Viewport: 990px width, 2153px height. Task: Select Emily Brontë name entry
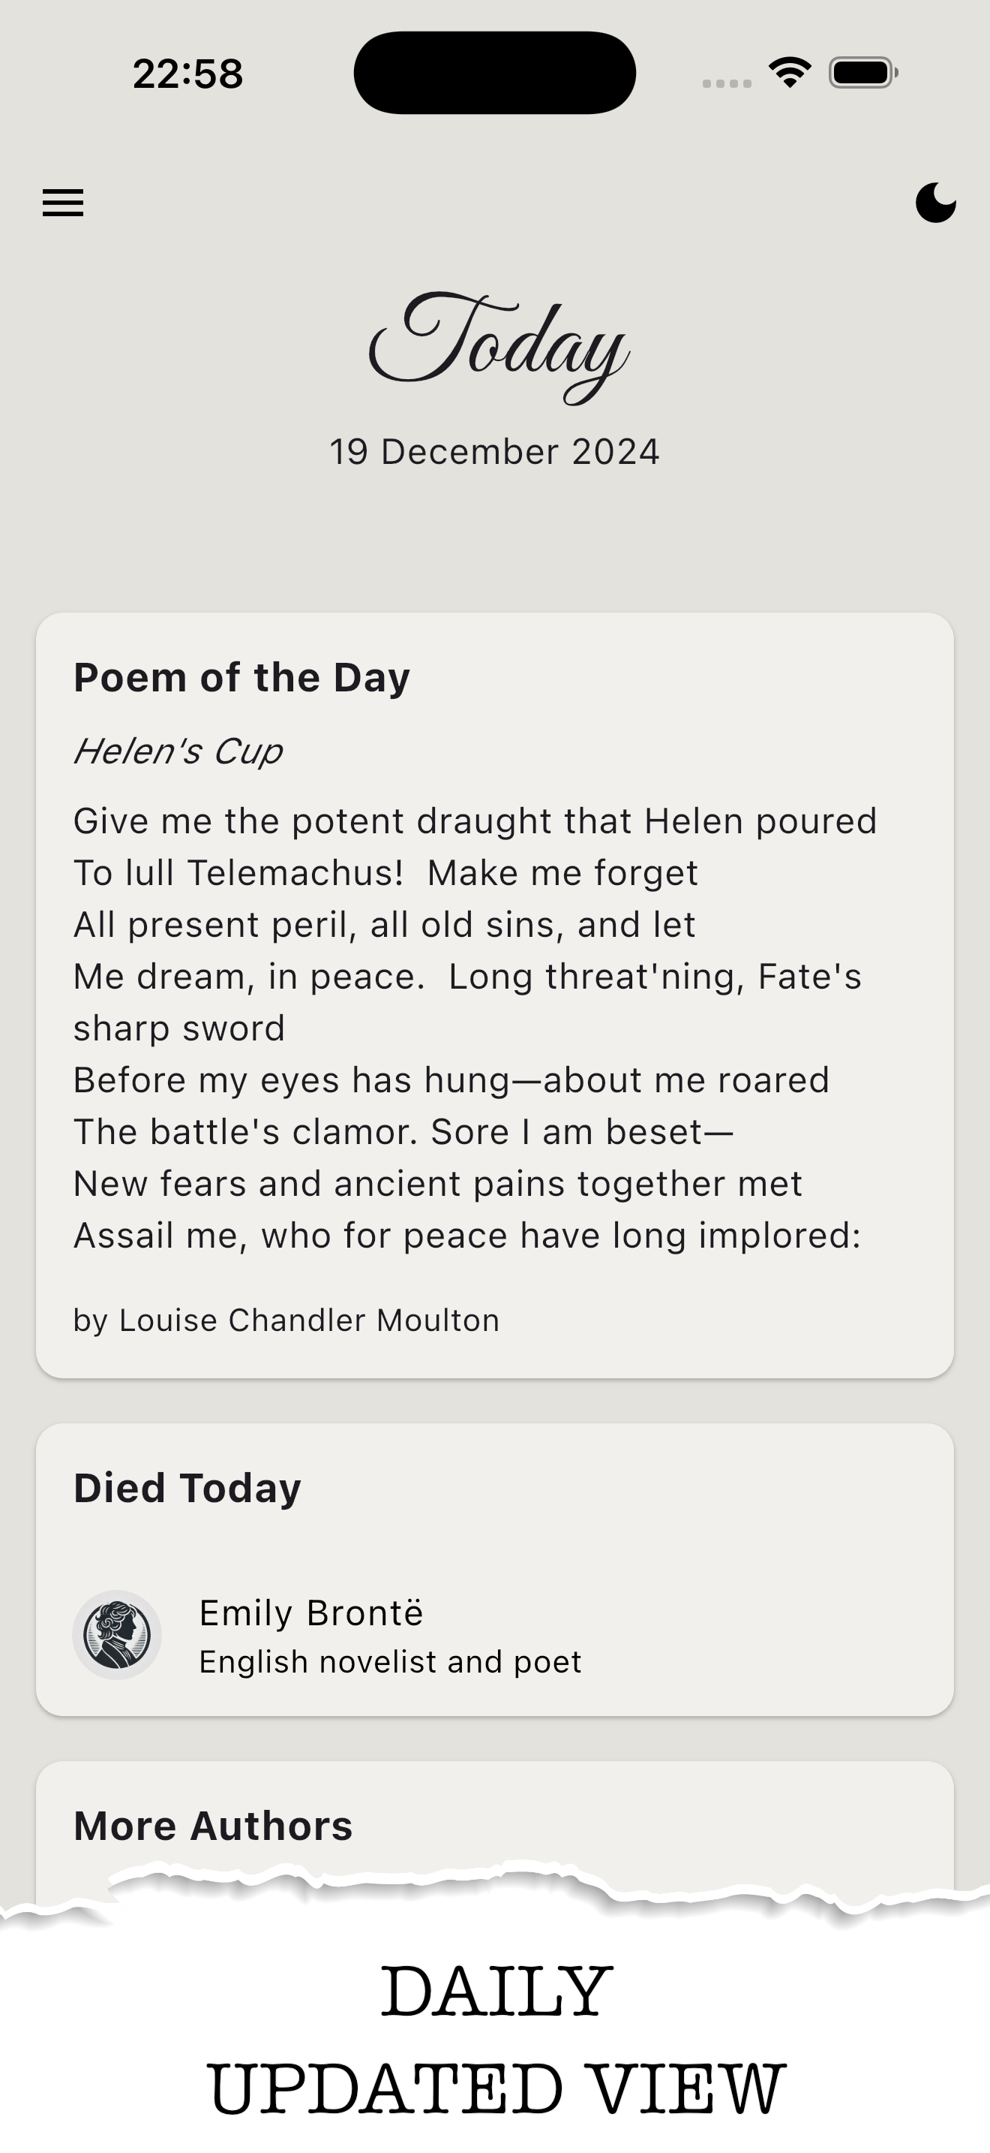(x=310, y=1613)
